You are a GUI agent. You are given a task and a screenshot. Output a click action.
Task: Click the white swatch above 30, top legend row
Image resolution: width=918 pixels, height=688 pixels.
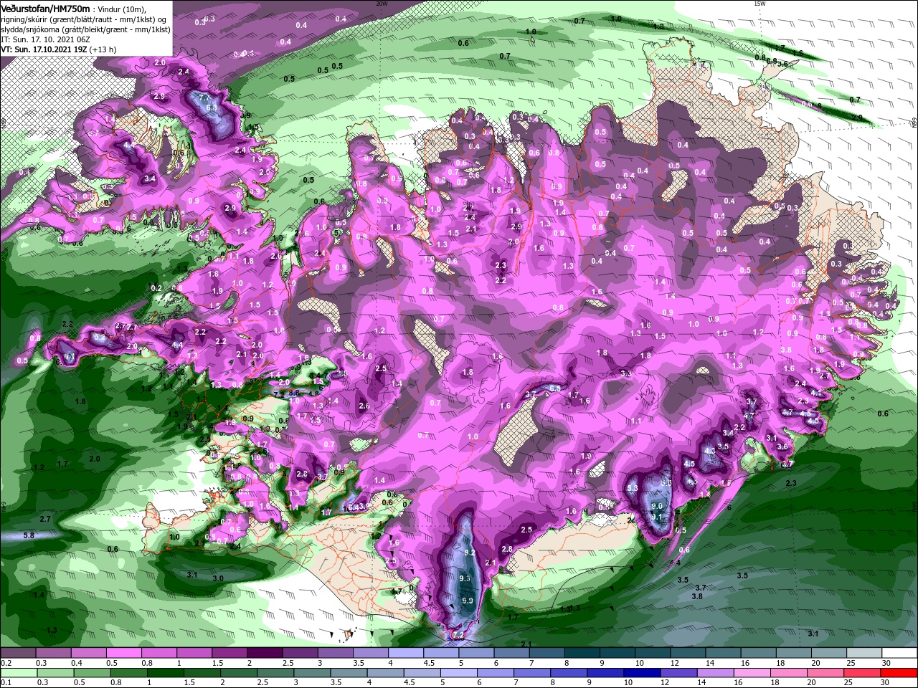pos(898,653)
